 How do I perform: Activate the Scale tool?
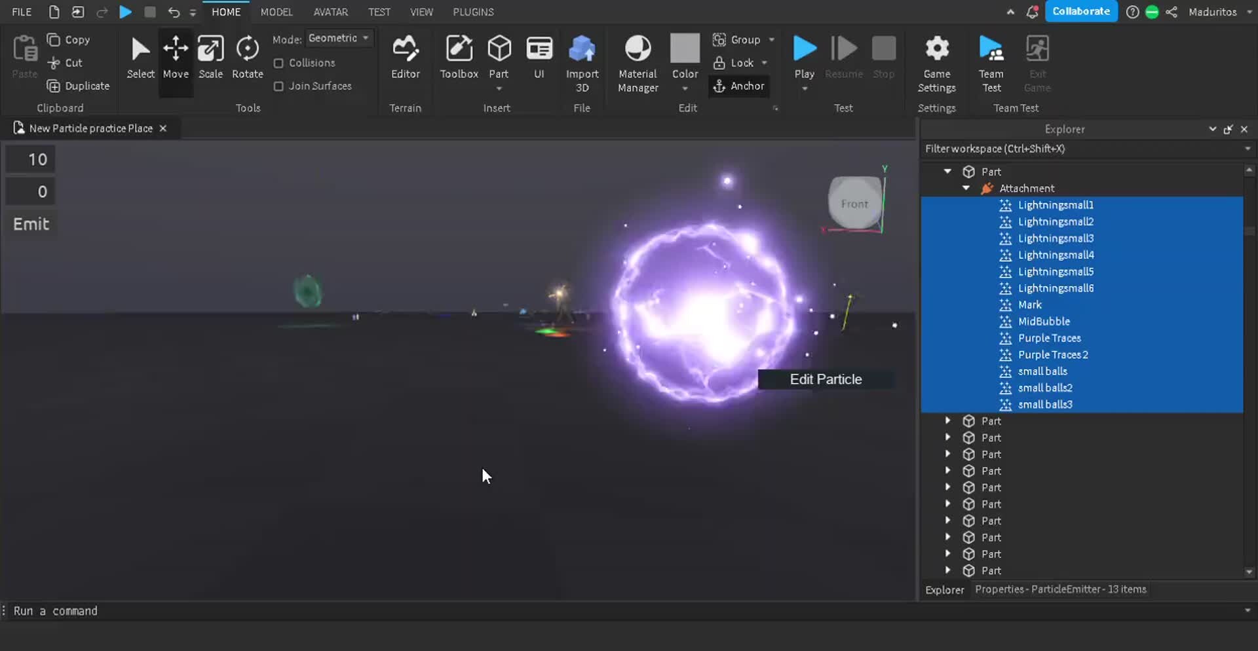tap(210, 56)
